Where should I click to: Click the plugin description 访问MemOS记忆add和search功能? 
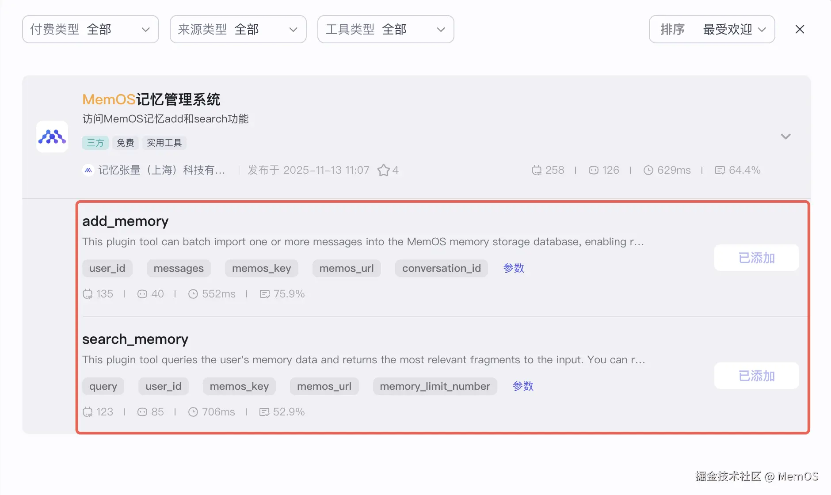(x=165, y=119)
